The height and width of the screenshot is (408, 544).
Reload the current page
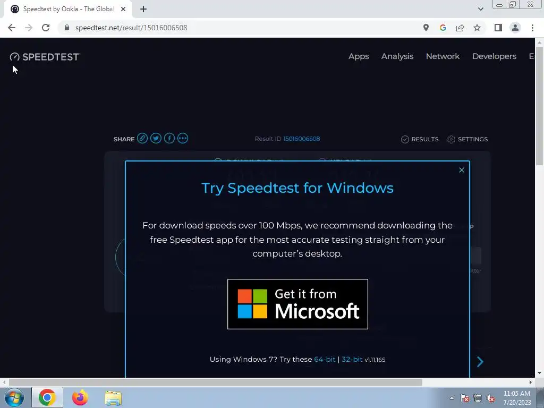point(46,28)
